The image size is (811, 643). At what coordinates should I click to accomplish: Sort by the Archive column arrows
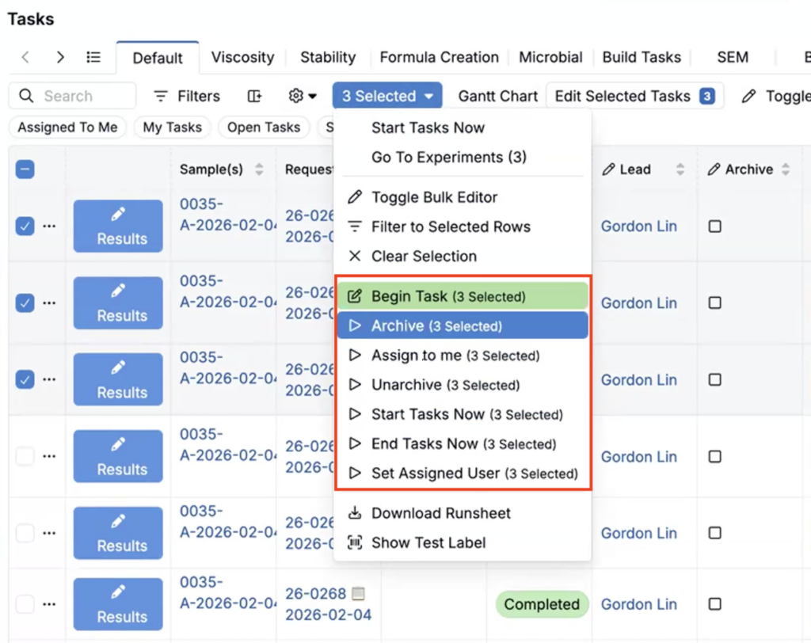pyautogui.click(x=786, y=169)
